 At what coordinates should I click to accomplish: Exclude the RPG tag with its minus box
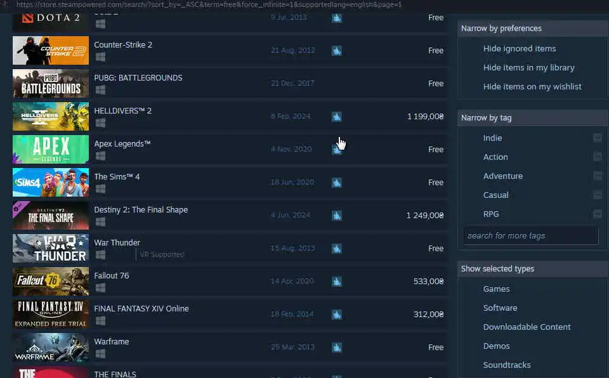(598, 214)
